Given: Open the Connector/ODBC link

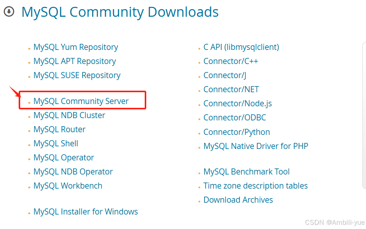Looking at the screenshot, I should click(235, 118).
